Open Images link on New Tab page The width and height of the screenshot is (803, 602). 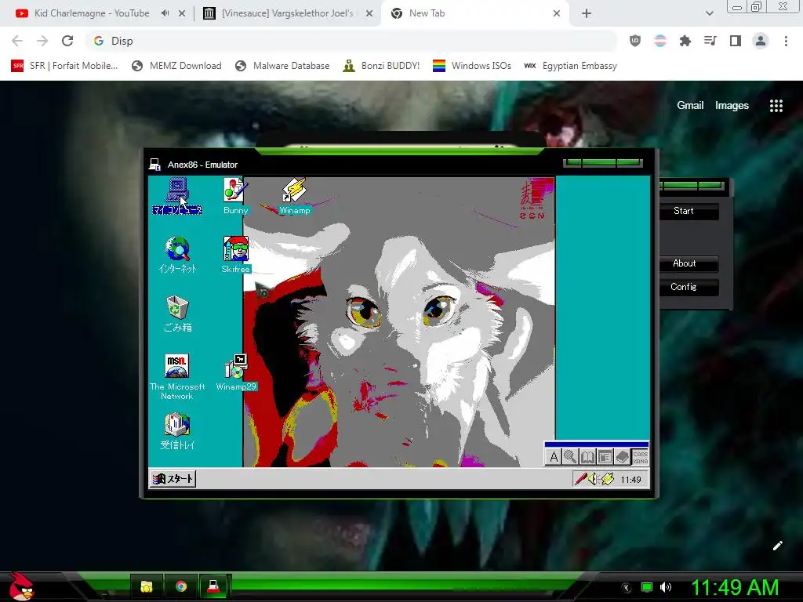[732, 106]
